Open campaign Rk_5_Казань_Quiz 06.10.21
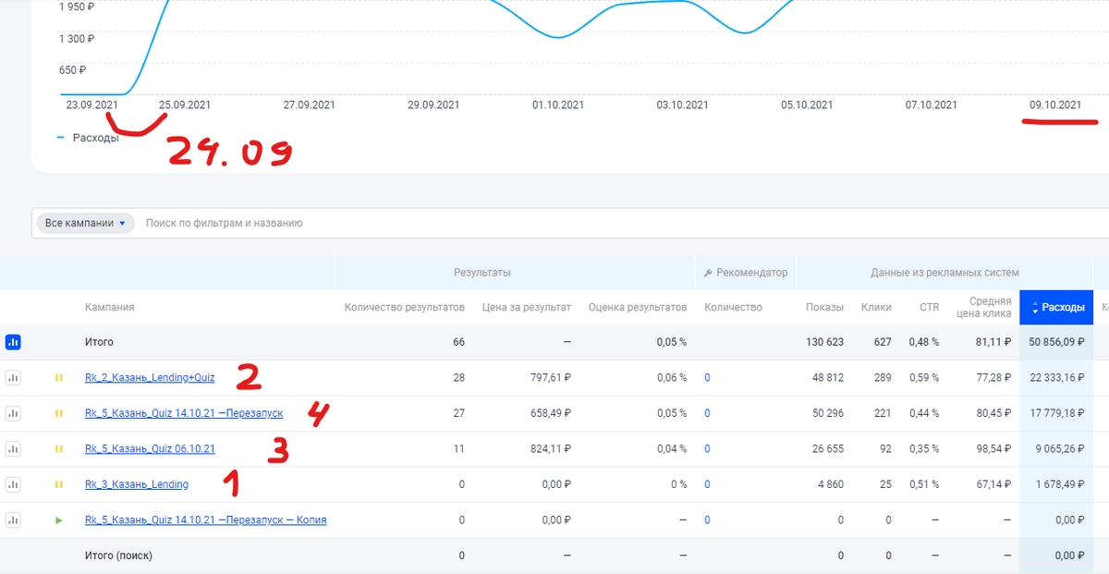Screen dimensions: 1109x574 coord(150,449)
